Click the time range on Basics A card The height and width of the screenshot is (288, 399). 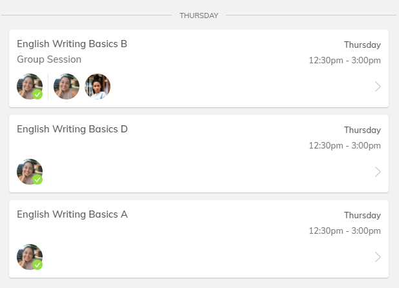coord(345,231)
